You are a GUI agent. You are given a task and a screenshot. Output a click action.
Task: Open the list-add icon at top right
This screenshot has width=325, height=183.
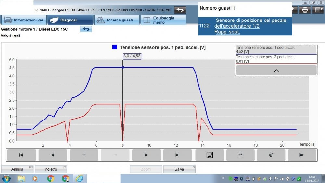click(318, 10)
